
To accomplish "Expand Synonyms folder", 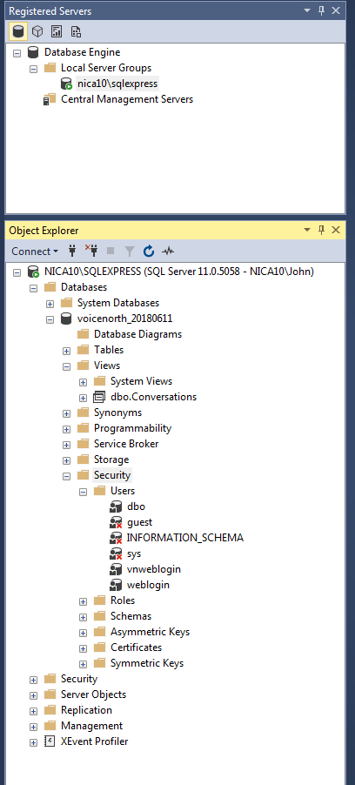I will click(x=67, y=413).
